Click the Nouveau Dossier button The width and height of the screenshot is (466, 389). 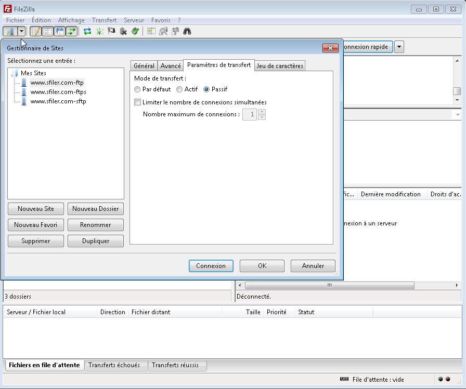96,209
